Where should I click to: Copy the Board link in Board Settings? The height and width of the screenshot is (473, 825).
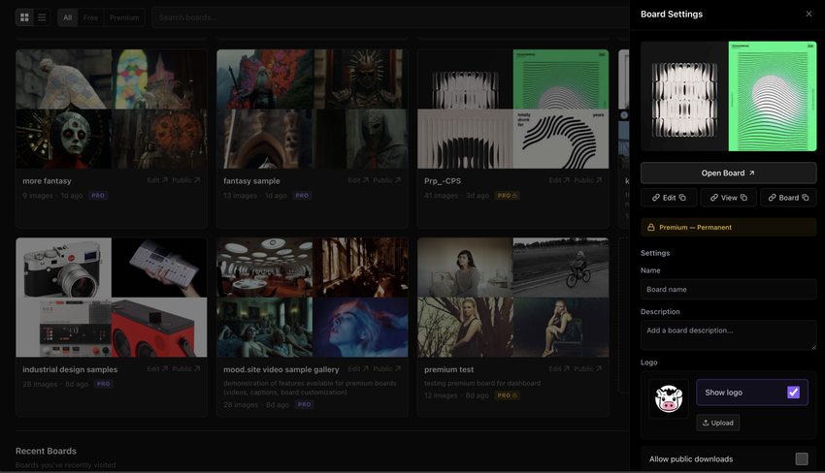787,198
